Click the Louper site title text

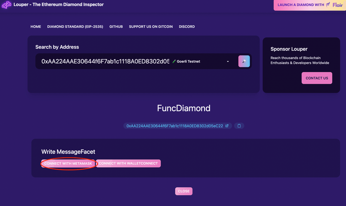point(59,4)
